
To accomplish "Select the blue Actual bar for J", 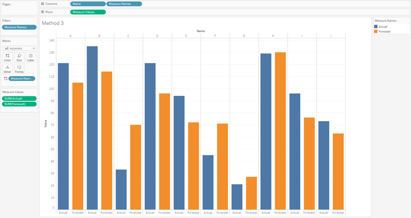I will [x=324, y=165].
